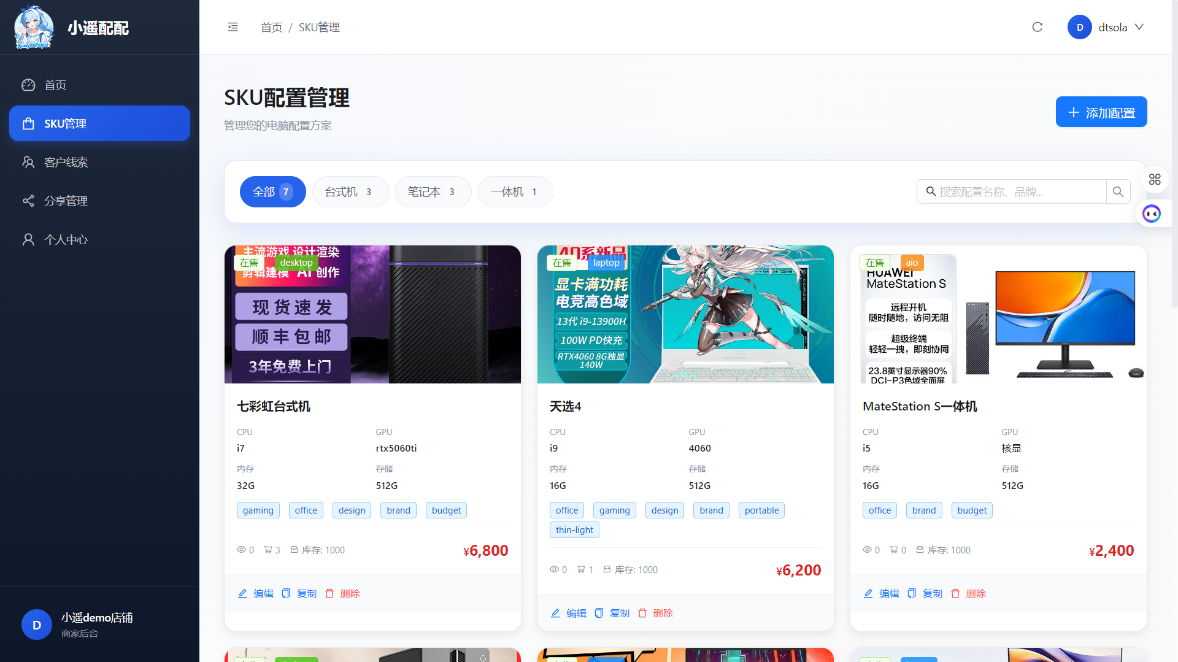Click the 小遥配配 logo avatar
1178x662 pixels.
click(x=34, y=28)
